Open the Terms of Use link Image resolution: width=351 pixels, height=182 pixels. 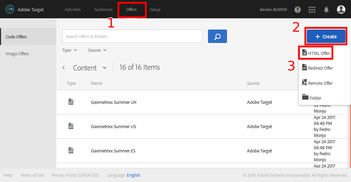[32, 175]
